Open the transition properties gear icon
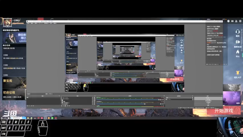 193,98
